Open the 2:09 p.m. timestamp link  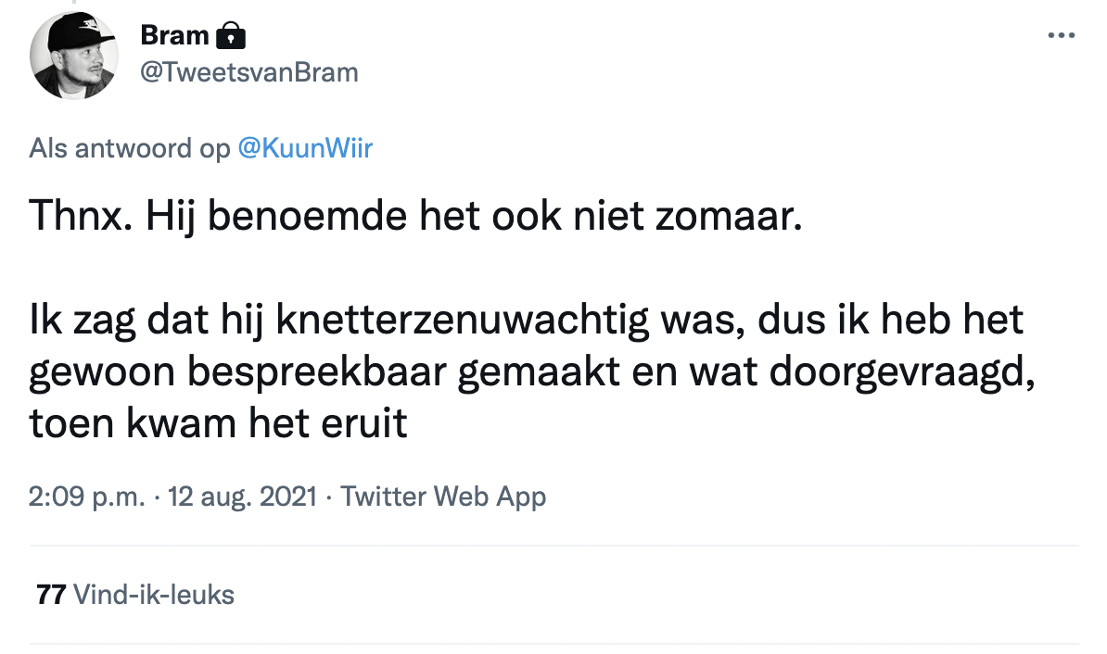(x=87, y=497)
